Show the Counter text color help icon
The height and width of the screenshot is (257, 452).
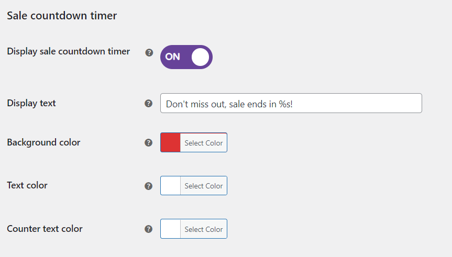tap(149, 229)
